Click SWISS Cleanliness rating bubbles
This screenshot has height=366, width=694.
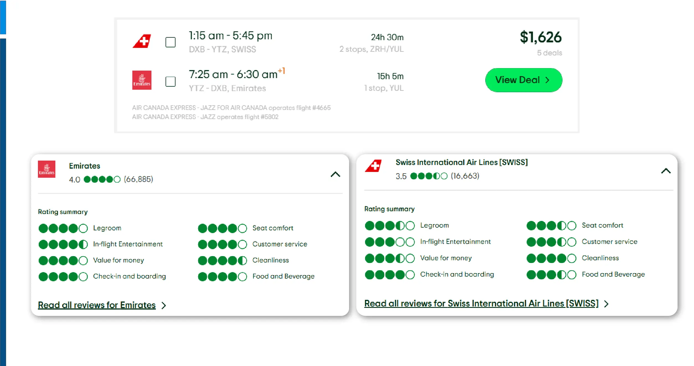click(x=551, y=258)
